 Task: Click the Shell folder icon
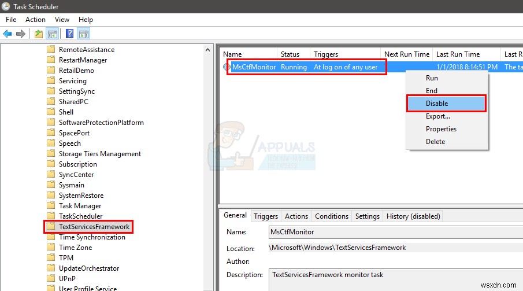[51, 112]
